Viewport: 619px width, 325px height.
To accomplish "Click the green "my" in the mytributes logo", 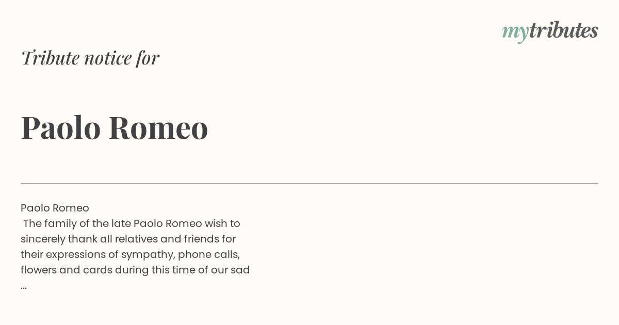I will pyautogui.click(x=515, y=31).
